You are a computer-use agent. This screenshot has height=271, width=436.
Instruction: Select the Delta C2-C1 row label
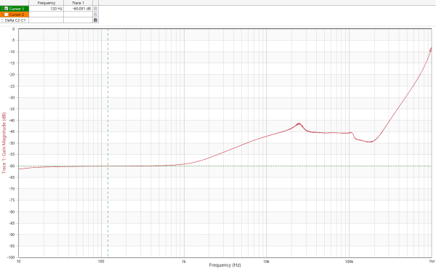[15, 20]
